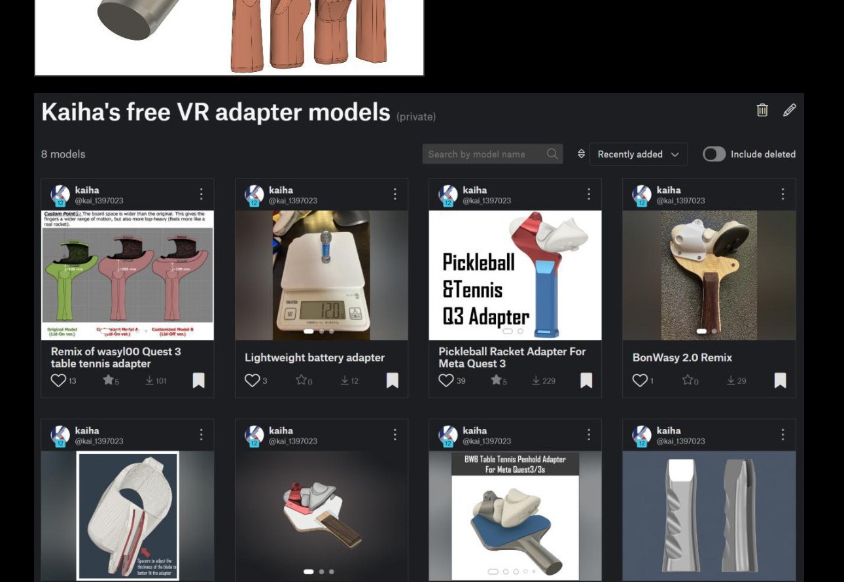Delete the collection with the trash icon

[x=762, y=110]
